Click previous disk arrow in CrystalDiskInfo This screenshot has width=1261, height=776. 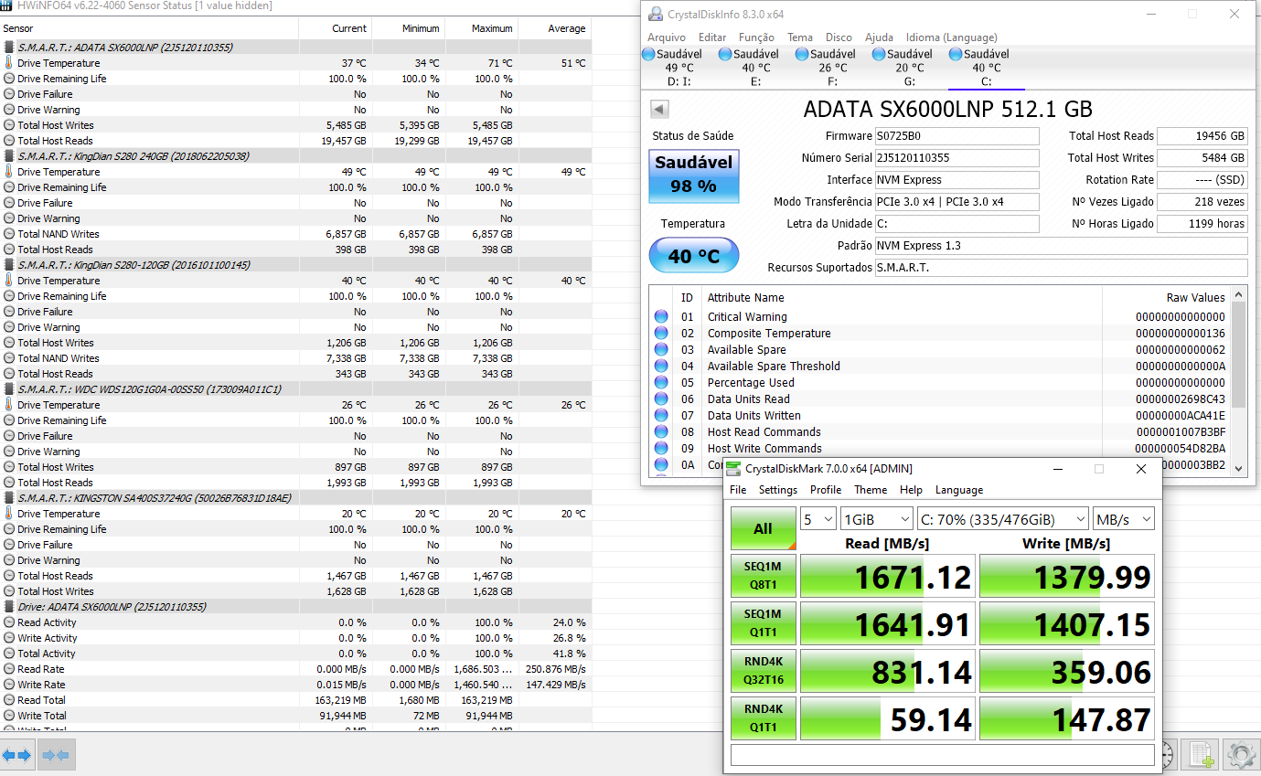658,110
